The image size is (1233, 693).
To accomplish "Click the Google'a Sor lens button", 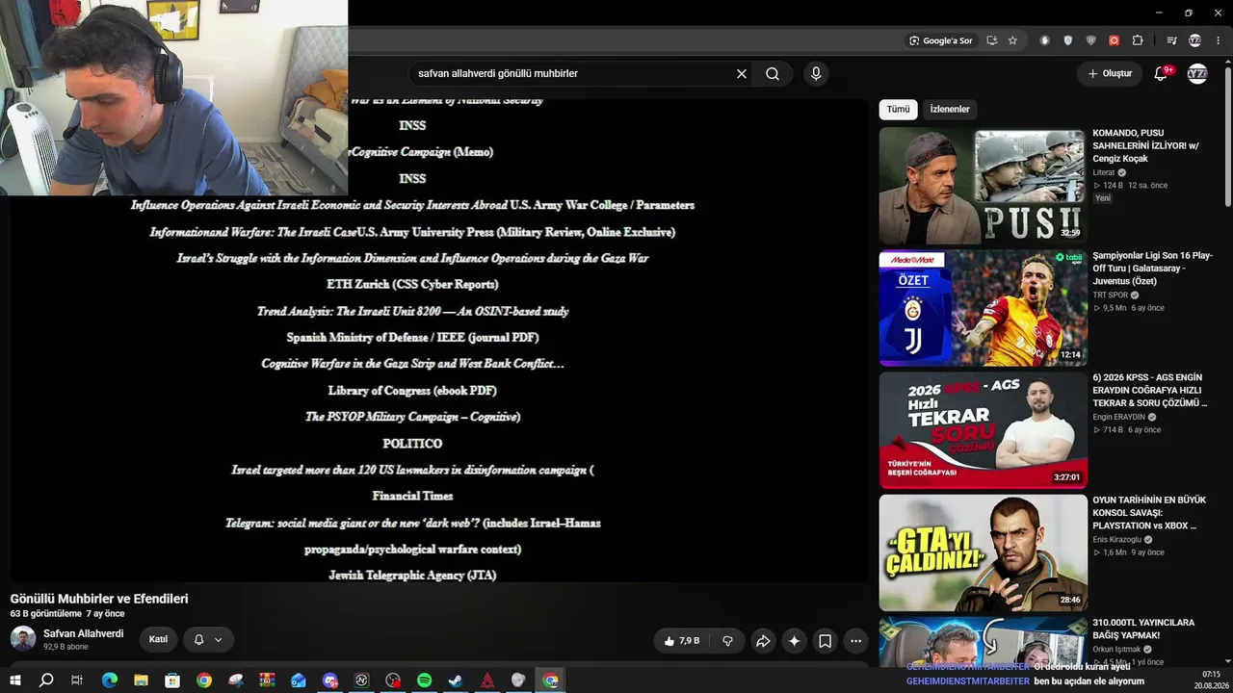I will click(x=941, y=40).
